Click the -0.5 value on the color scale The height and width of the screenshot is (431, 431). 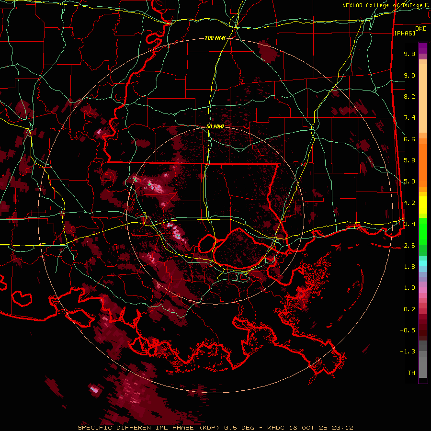[408, 330]
